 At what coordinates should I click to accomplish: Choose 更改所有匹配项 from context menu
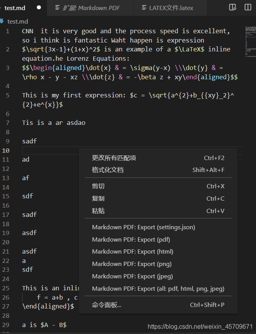point(158,158)
